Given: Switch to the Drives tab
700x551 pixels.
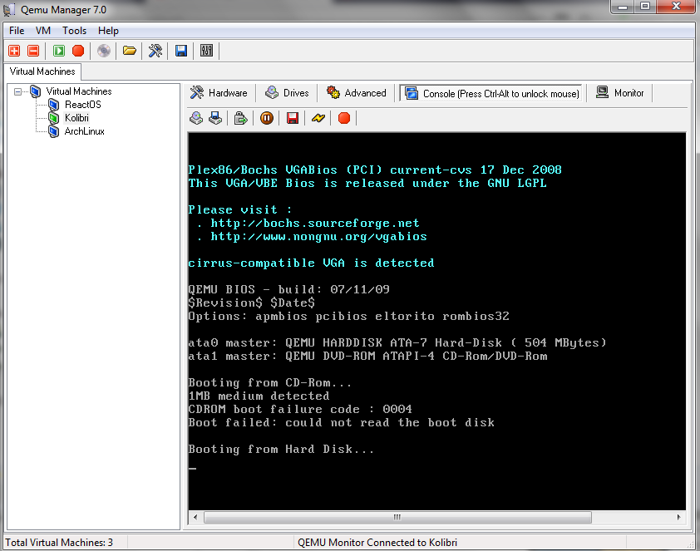Looking at the screenshot, I should pos(287,93).
